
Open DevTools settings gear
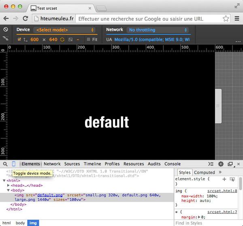pyautogui.click(x=221, y=164)
